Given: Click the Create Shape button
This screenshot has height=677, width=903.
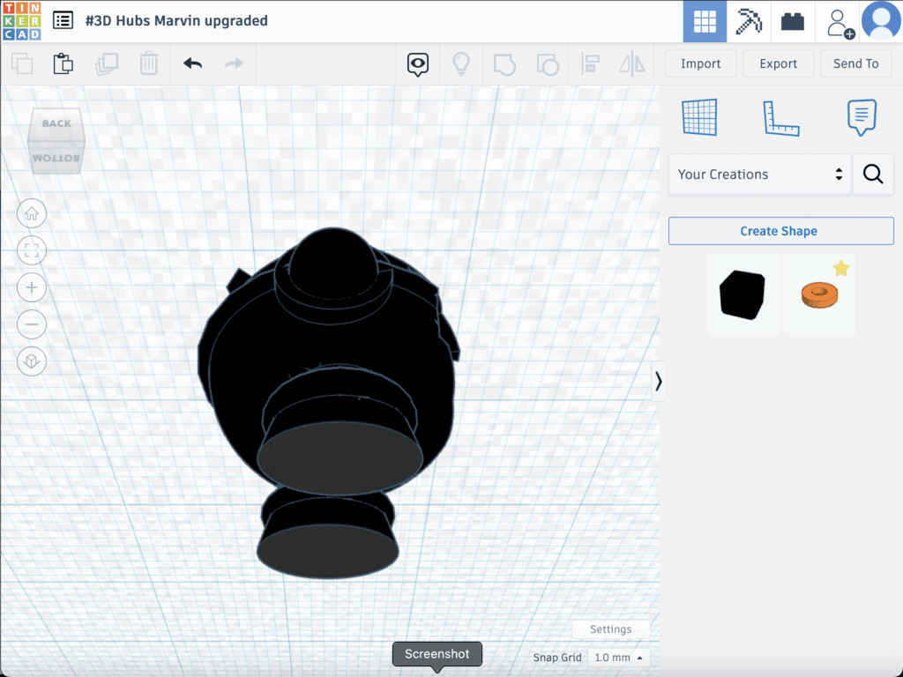Looking at the screenshot, I should (781, 231).
